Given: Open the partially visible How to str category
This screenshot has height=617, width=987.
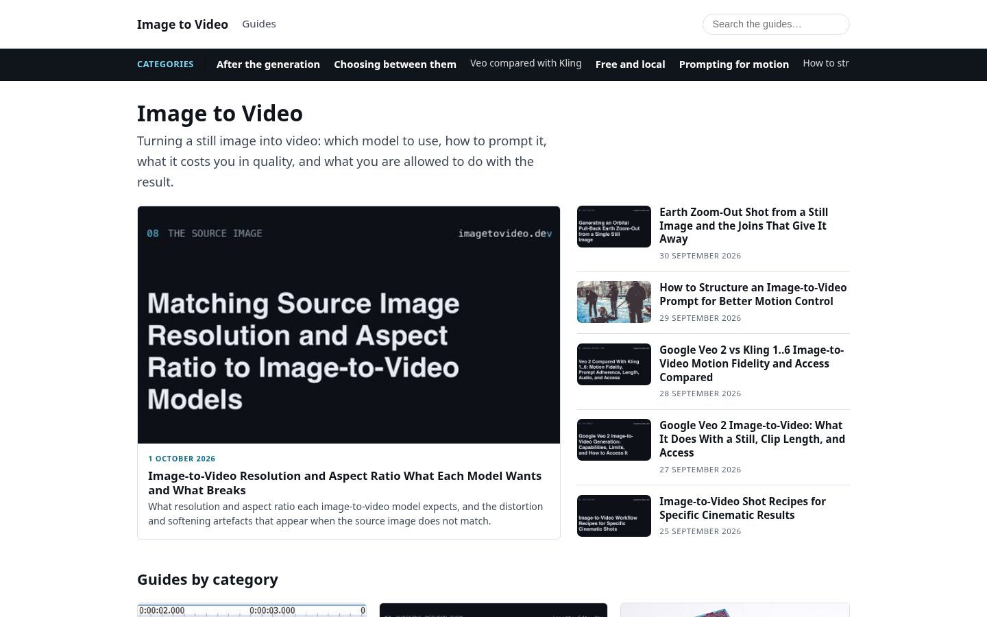Looking at the screenshot, I should click(x=826, y=63).
